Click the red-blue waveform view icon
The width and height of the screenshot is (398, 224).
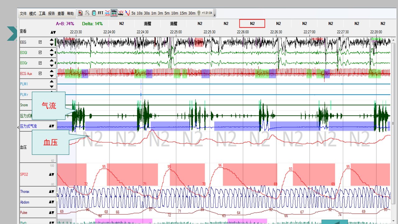(107, 13)
